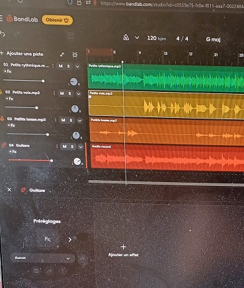244x288 pixels.
Task: Select the green Petits rythmique.mp3 audio region
Action: pyautogui.click(x=166, y=77)
